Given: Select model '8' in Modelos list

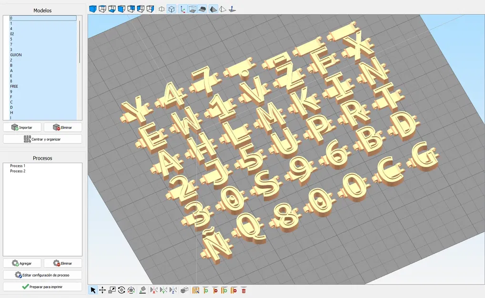Looking at the screenshot, I should pos(43,81).
